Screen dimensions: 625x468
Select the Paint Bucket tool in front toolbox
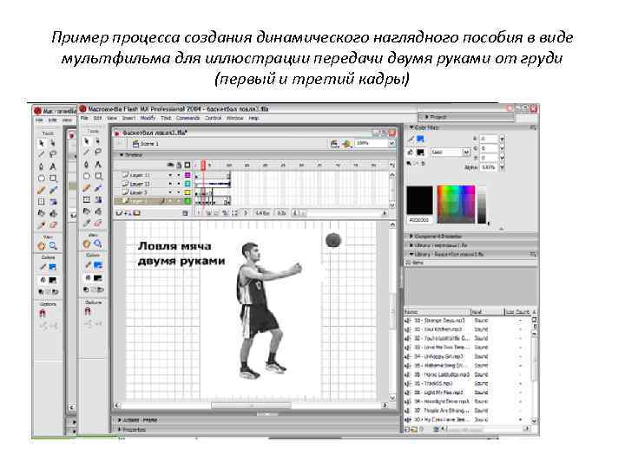click(x=98, y=211)
